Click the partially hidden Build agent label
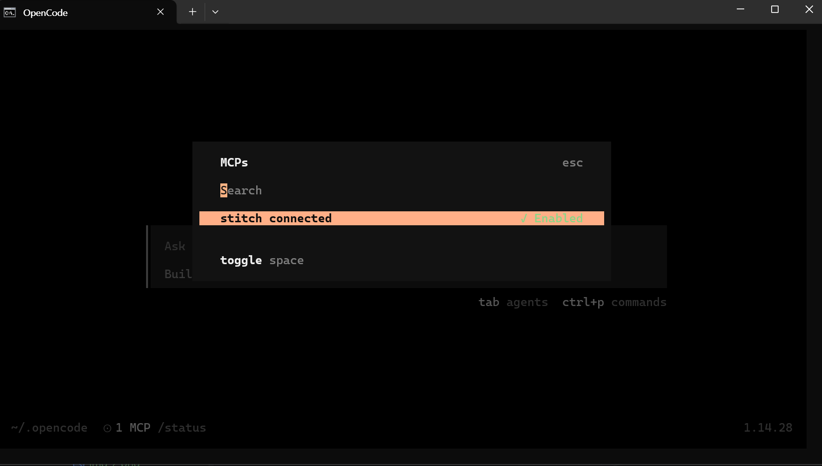The width and height of the screenshot is (822, 466). pos(178,274)
